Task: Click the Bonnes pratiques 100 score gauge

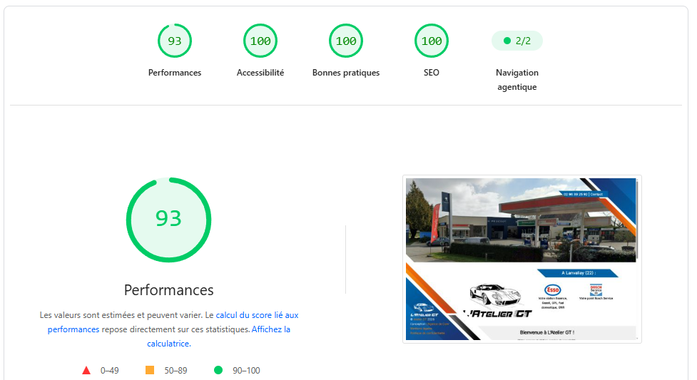Action: pos(346,41)
